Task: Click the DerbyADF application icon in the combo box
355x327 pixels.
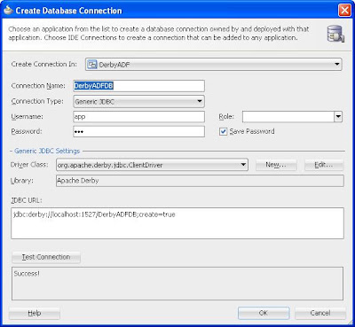Action: pos(92,65)
